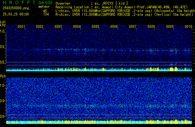The image size is (195, 127).
Task: Click time marker 0007
Action: click(133, 27)
